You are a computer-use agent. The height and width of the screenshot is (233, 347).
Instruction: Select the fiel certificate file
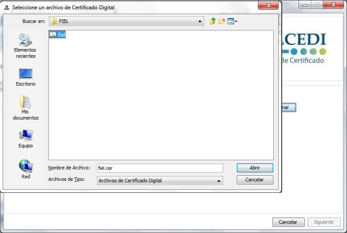click(x=57, y=34)
